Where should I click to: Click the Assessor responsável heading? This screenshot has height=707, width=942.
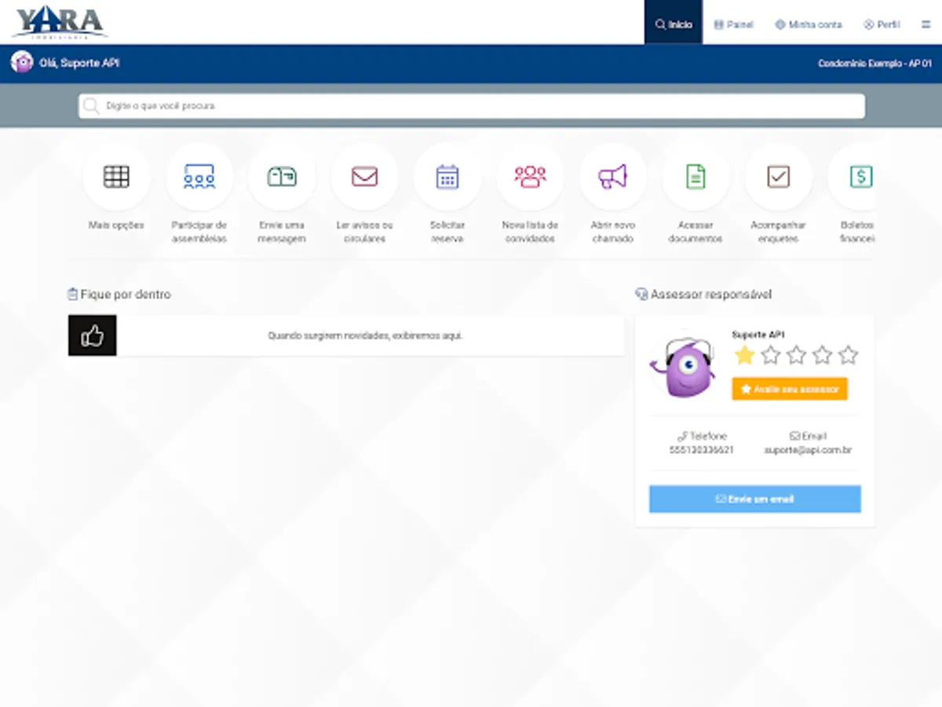tap(703, 295)
